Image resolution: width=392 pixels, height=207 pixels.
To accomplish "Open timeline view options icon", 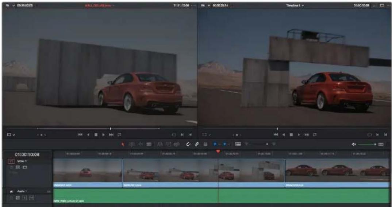I will [x=238, y=144].
